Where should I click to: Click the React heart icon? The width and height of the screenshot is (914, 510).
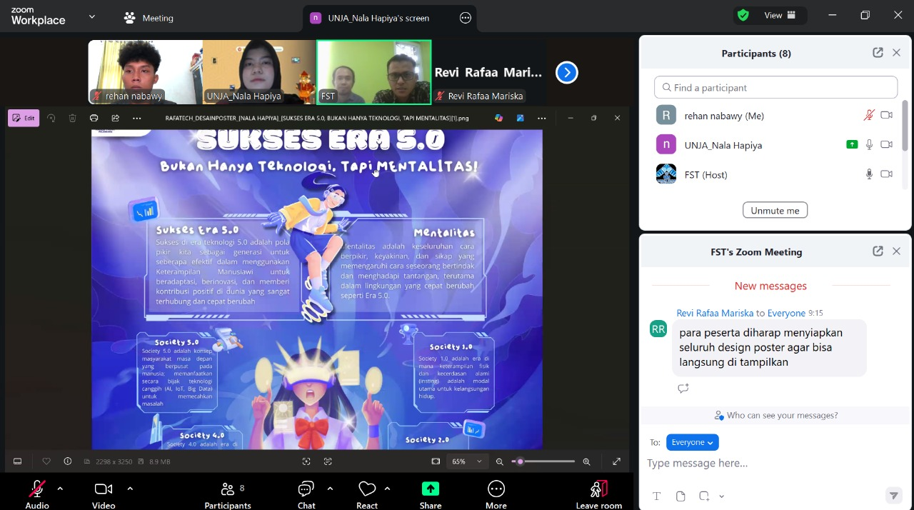tap(367, 489)
